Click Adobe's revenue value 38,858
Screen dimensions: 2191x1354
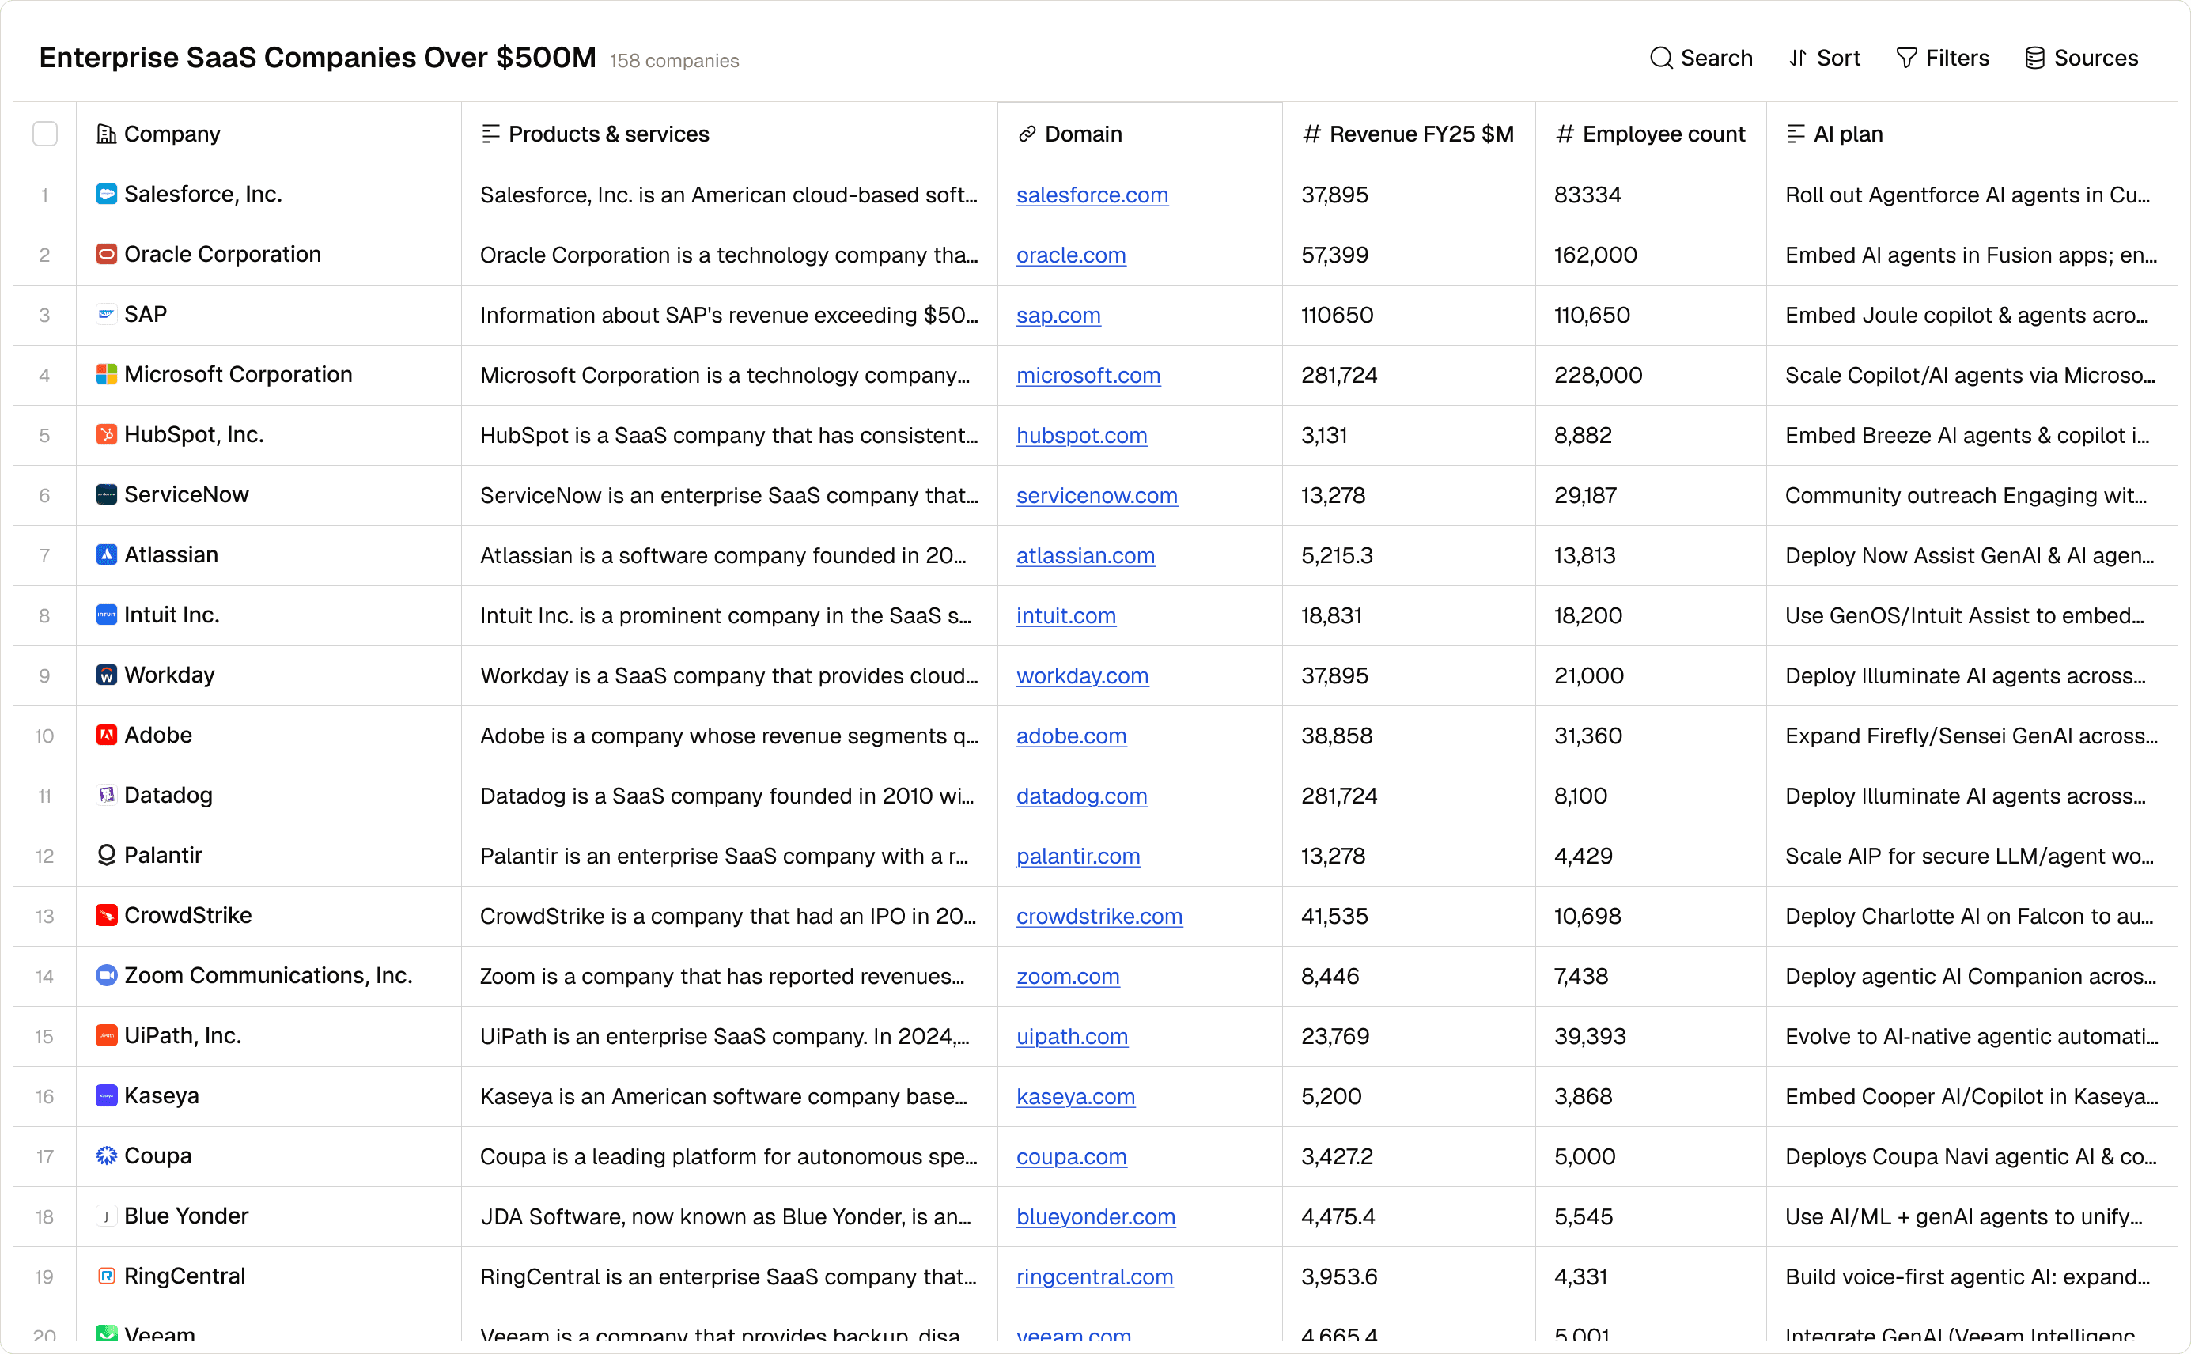[x=1336, y=736]
